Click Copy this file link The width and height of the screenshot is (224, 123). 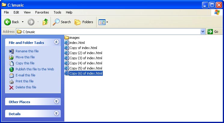[25, 63]
